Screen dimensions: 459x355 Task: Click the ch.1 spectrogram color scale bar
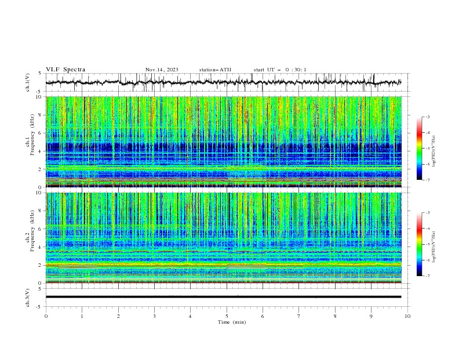(x=419, y=148)
